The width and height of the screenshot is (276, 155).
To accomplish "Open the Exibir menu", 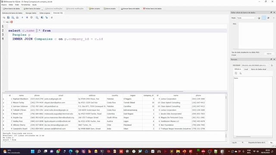I will coord(17,5).
